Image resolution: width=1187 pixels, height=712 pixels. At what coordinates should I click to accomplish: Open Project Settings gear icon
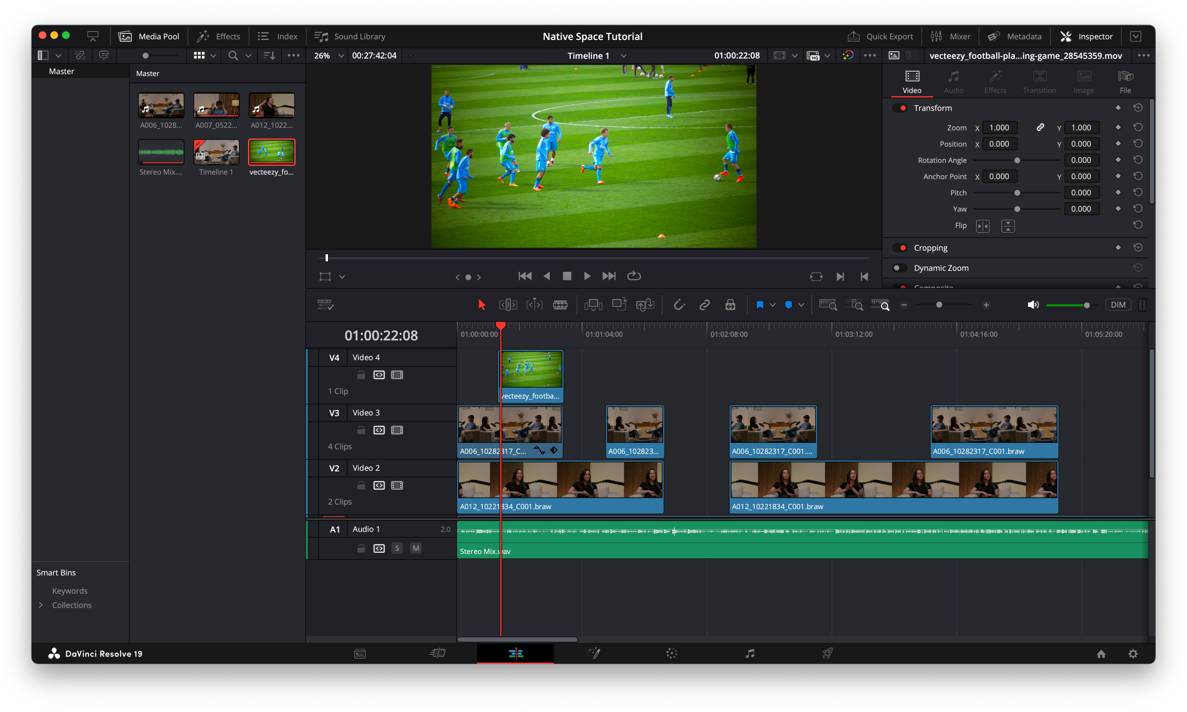[x=1133, y=653]
